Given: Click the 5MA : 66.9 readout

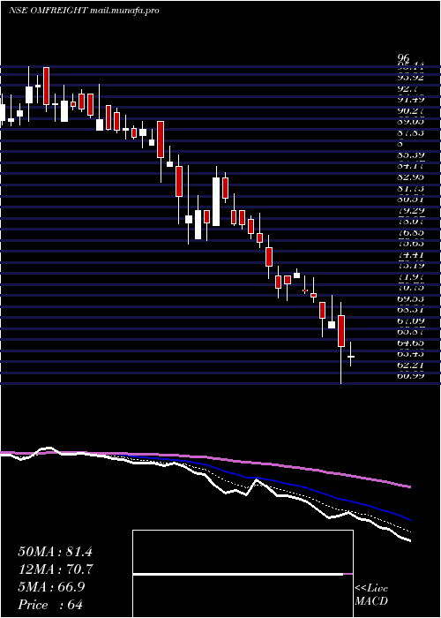Looking at the screenshot, I should (x=51, y=587).
